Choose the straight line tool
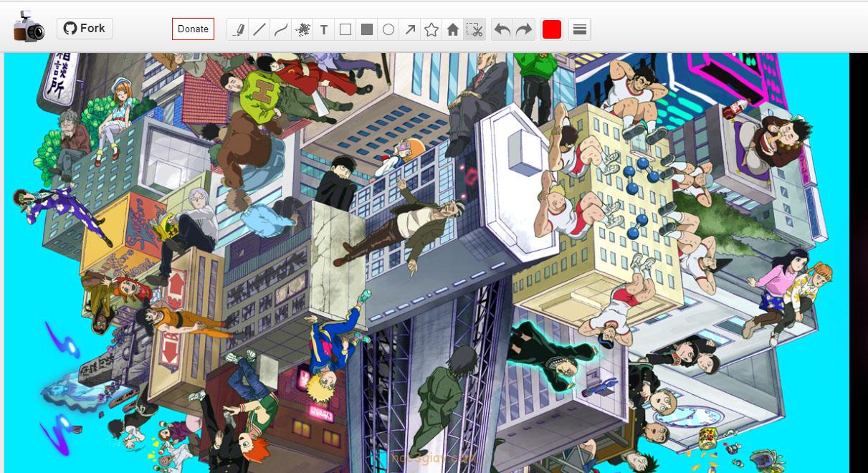This screenshot has width=868, height=473. (259, 29)
